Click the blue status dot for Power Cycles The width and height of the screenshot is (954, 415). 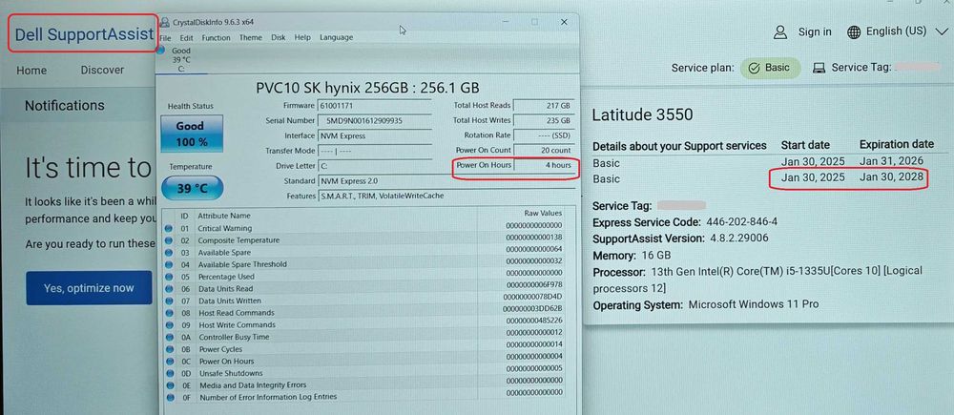click(169, 349)
